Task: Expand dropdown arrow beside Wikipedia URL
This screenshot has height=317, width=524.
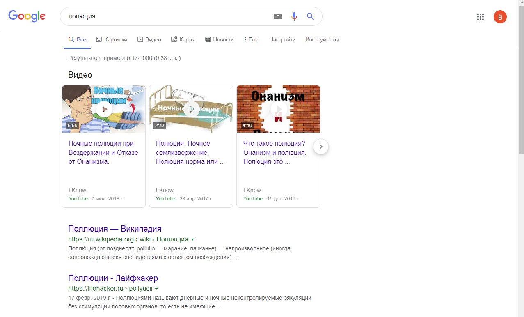Action: 192,239
